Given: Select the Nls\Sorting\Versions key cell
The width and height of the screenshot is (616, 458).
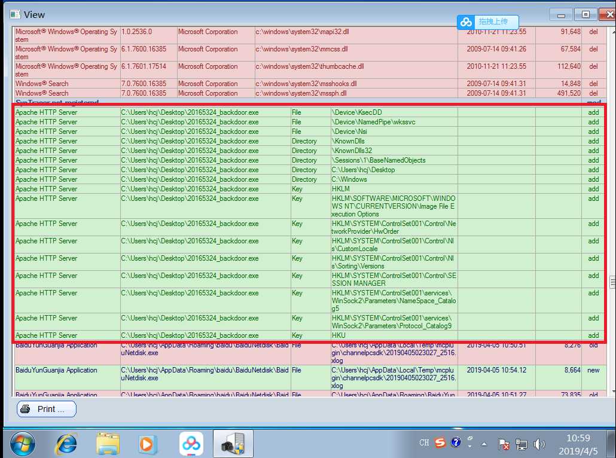Looking at the screenshot, I should (394, 262).
